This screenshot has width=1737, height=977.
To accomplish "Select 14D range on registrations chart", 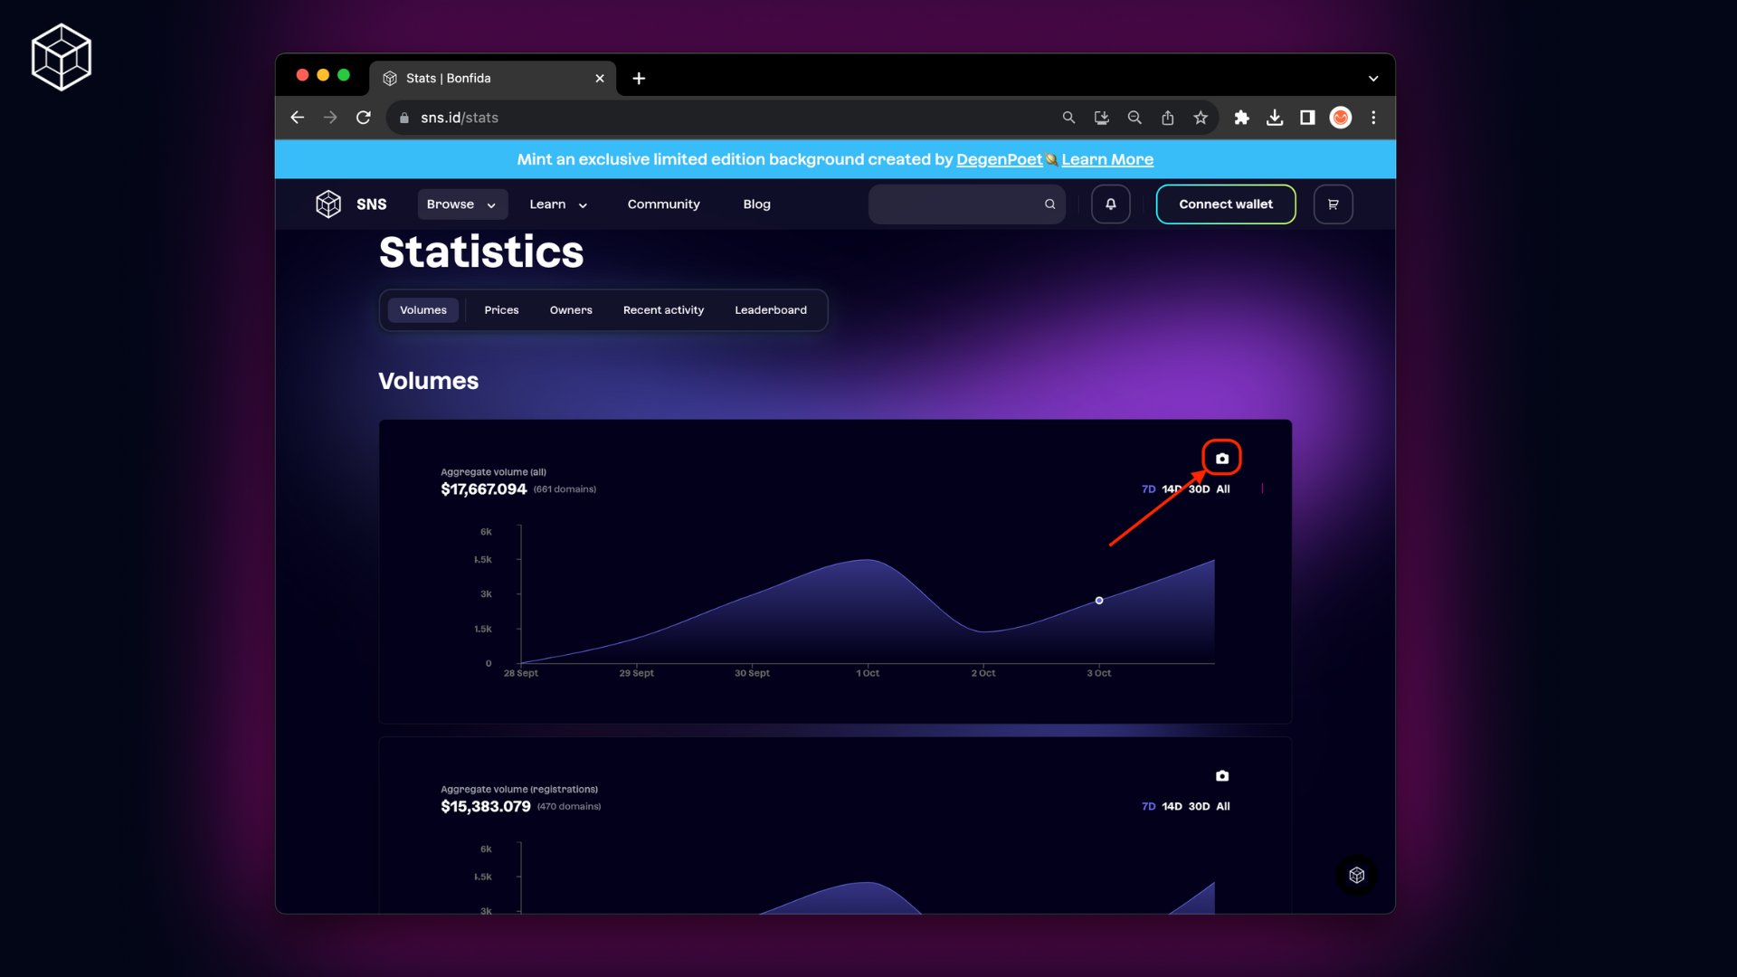I will pyautogui.click(x=1172, y=807).
